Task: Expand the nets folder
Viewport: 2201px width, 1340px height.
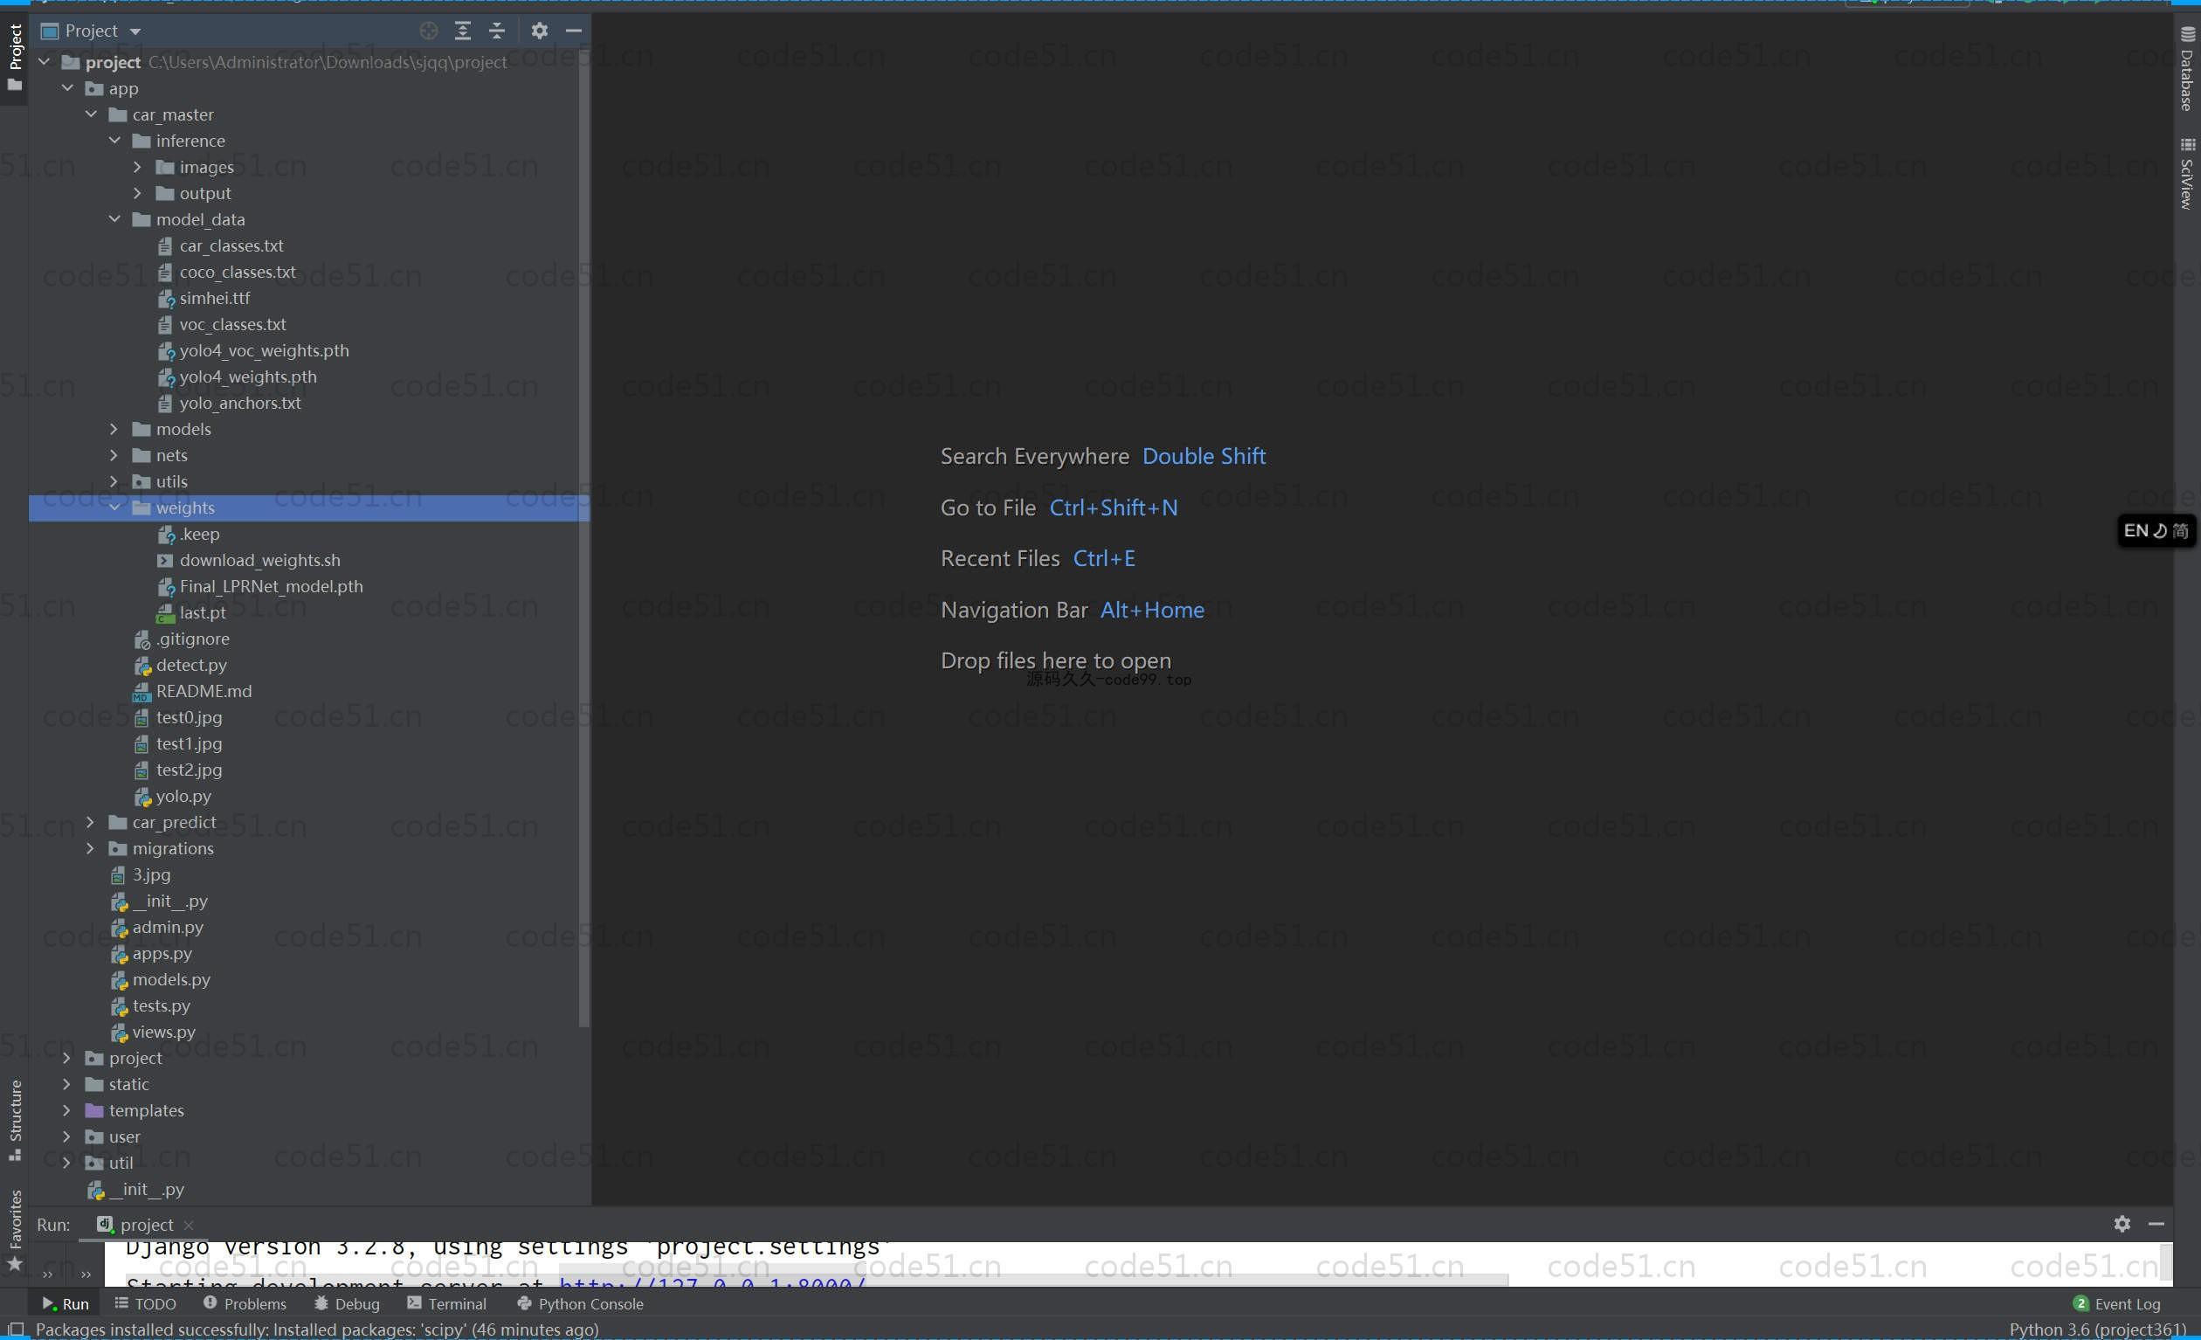Action: point(114,456)
